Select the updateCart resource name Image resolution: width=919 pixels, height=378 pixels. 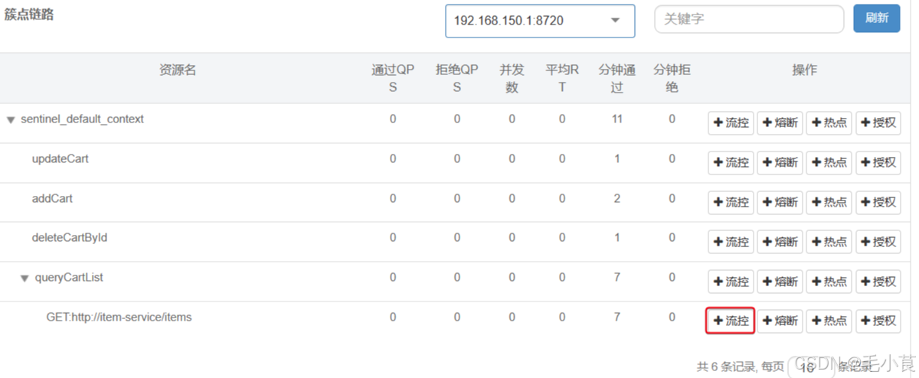pos(60,159)
